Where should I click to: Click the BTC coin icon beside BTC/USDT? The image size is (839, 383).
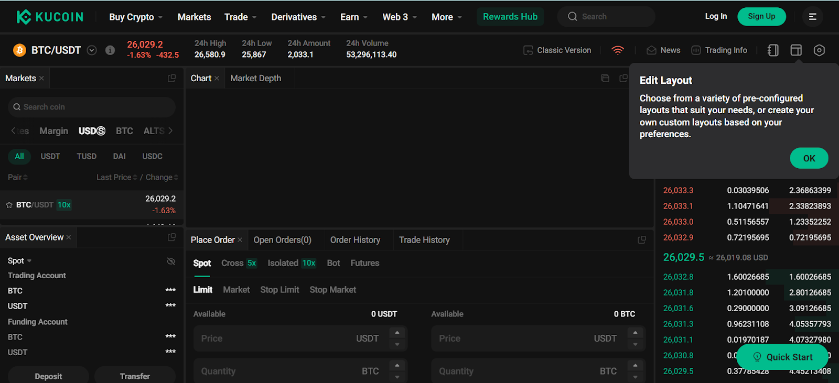coord(19,50)
